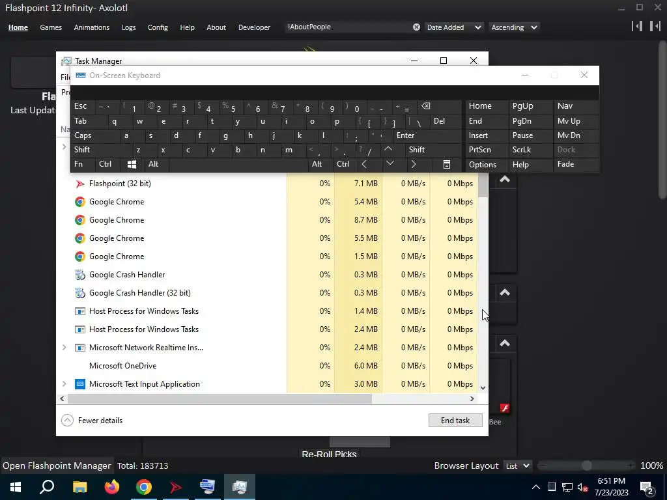Clear the !AboutPeople search field
The height and width of the screenshot is (500, 667).
[416, 27]
